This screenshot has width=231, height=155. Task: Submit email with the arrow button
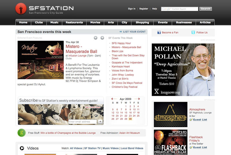pyautogui.click(x=100, y=122)
